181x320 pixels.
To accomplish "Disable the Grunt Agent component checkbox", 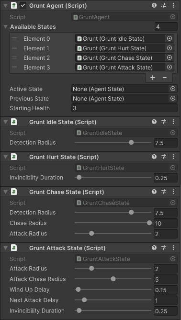I will click(x=23, y=6).
